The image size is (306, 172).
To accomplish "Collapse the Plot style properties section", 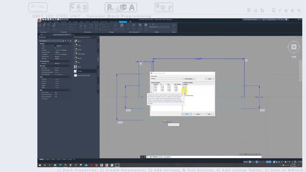I will 70,66.
